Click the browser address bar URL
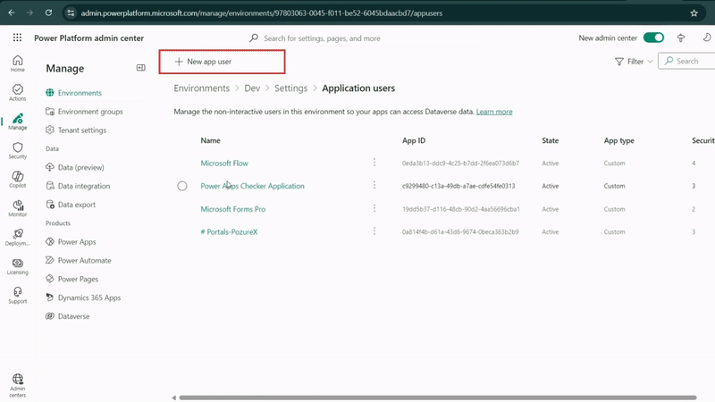The width and height of the screenshot is (715, 402). point(261,13)
